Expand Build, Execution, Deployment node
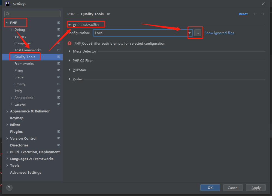Screen dimensions: 272x196 7,152
